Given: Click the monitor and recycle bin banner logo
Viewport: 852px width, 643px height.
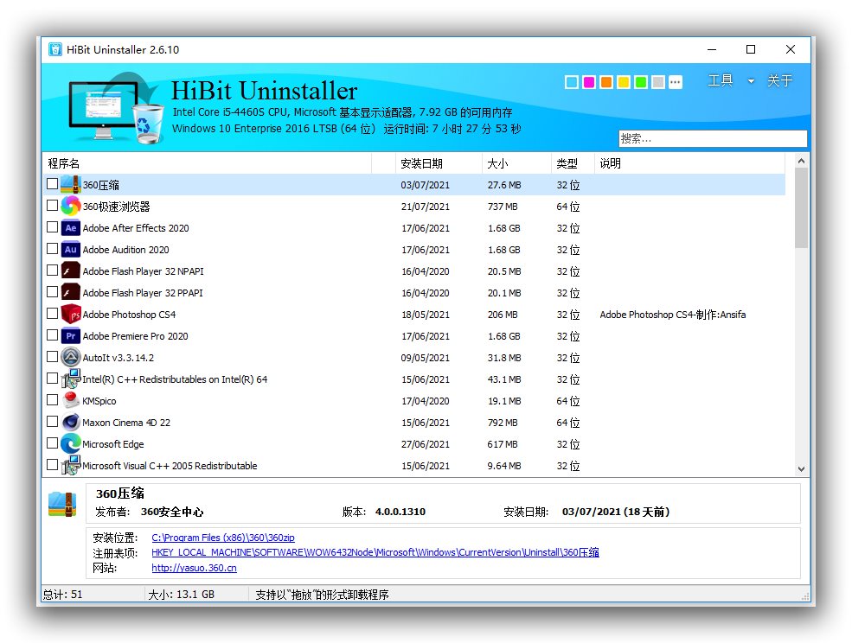Looking at the screenshot, I should (116, 109).
